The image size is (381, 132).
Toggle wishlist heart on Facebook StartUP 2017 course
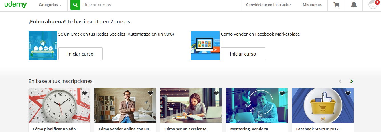[x=348, y=93]
